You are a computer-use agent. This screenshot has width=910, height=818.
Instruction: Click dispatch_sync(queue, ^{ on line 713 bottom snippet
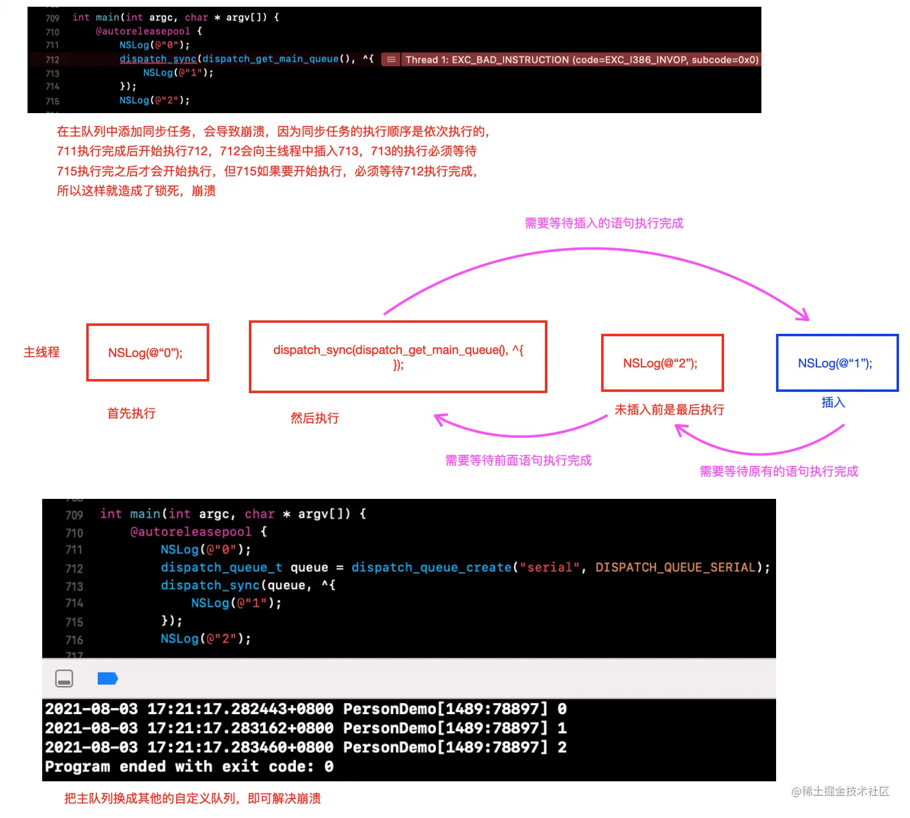tap(248, 585)
